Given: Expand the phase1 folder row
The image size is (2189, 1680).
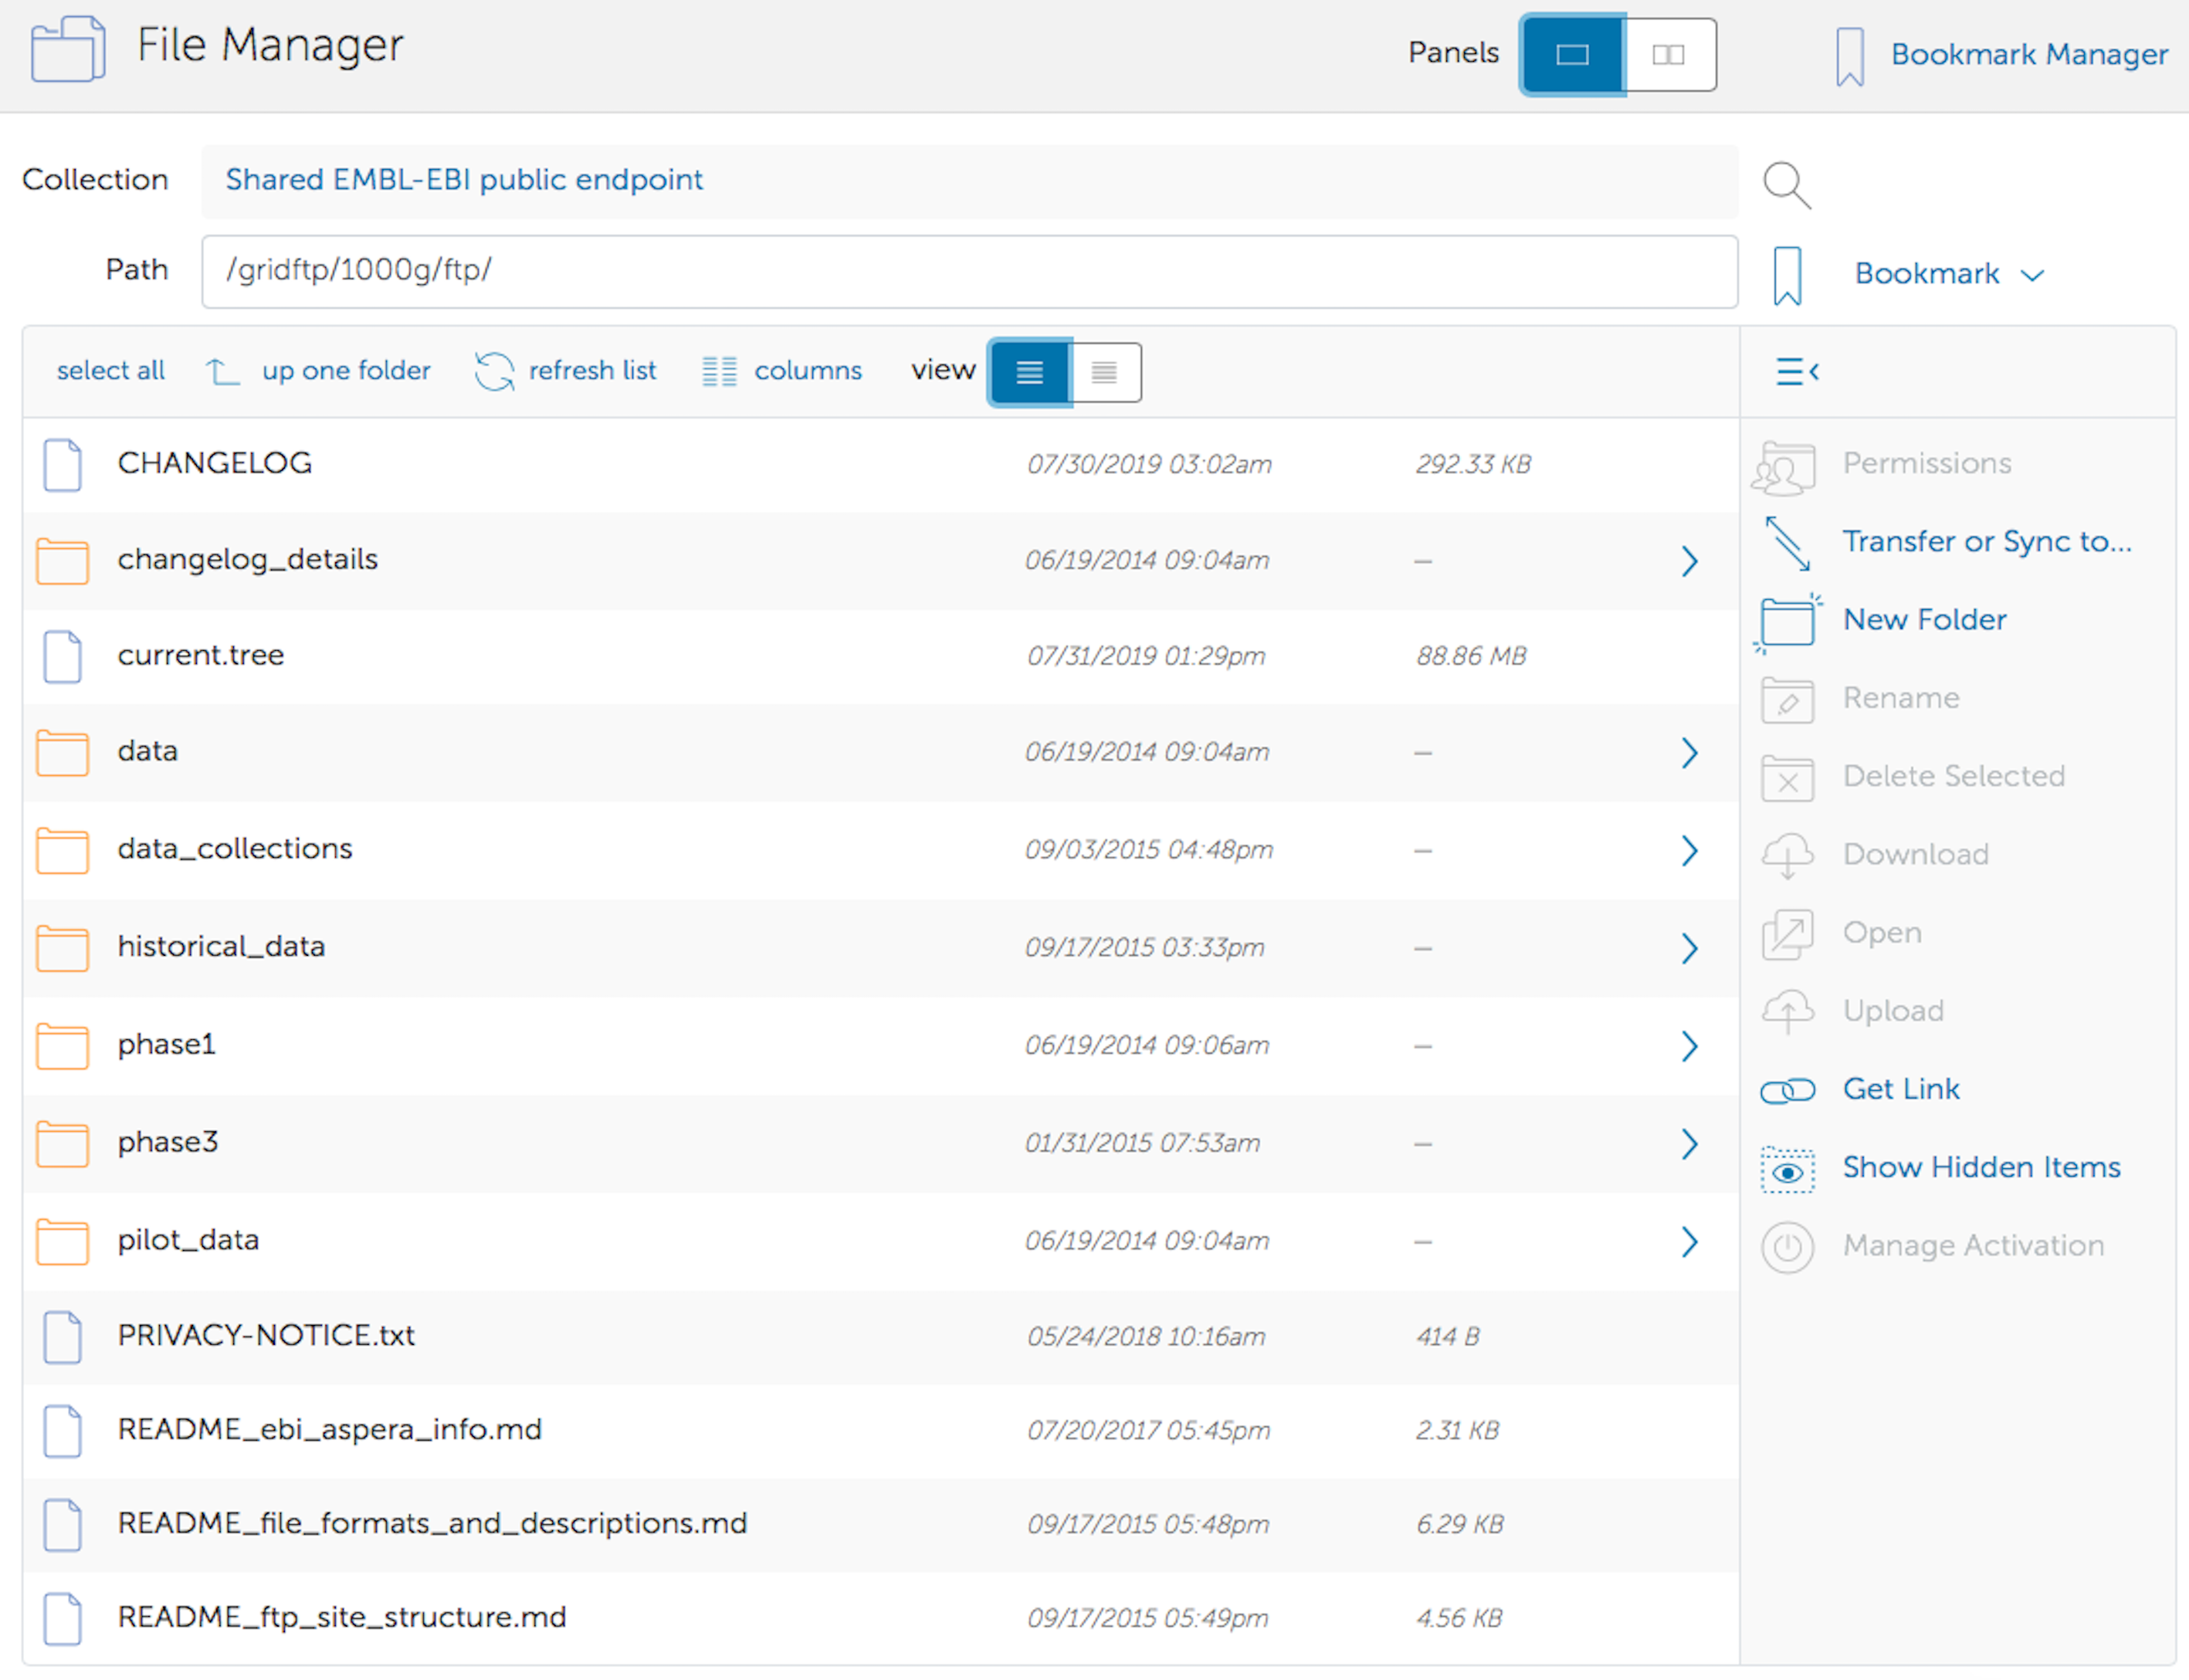Looking at the screenshot, I should 1690,1046.
